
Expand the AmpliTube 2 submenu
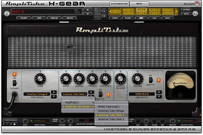pos(78,103)
